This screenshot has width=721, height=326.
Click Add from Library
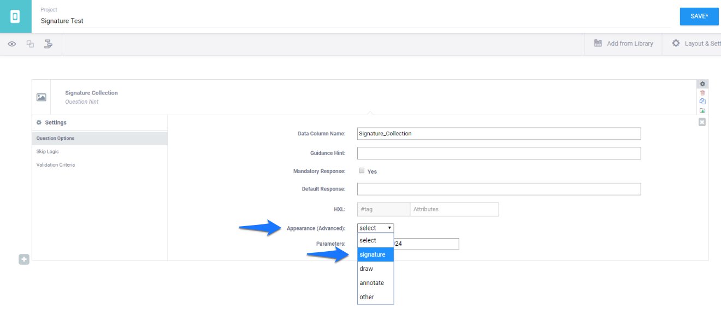[623, 44]
